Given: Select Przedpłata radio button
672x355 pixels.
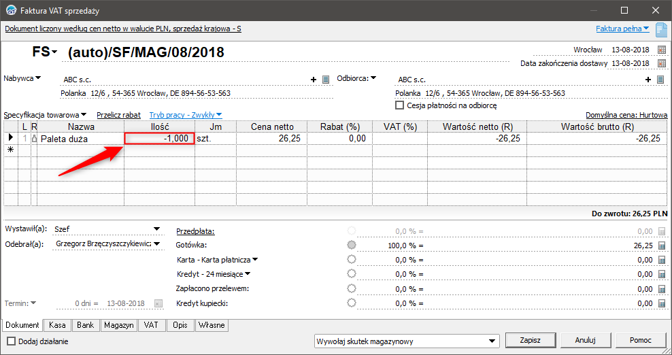Looking at the screenshot, I should click(x=352, y=231).
